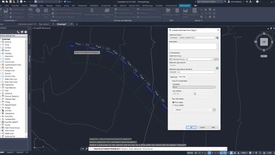
Task: Switch to the Catchment tab in dialog
Action: click(174, 77)
